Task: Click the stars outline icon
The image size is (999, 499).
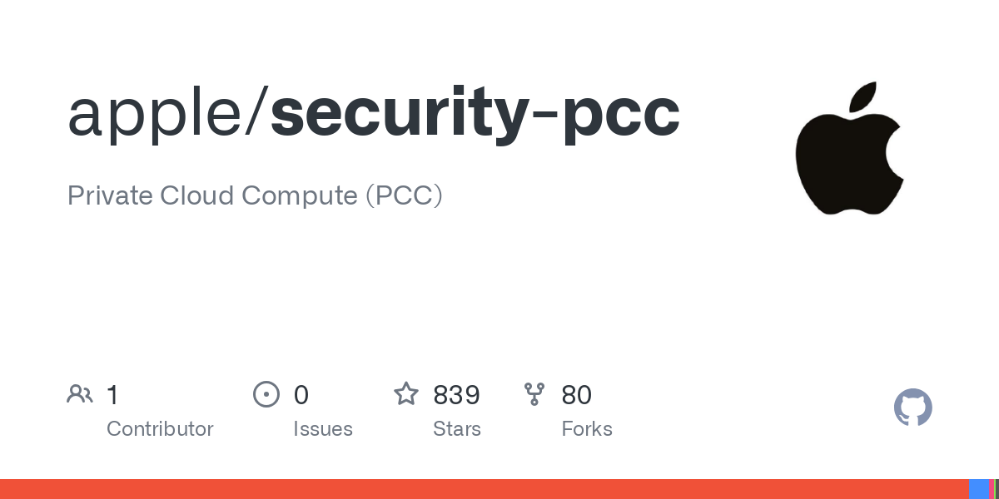Action: pyautogui.click(x=406, y=393)
